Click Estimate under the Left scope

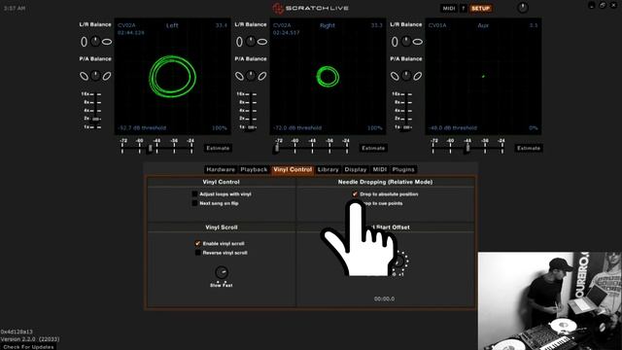coord(218,148)
